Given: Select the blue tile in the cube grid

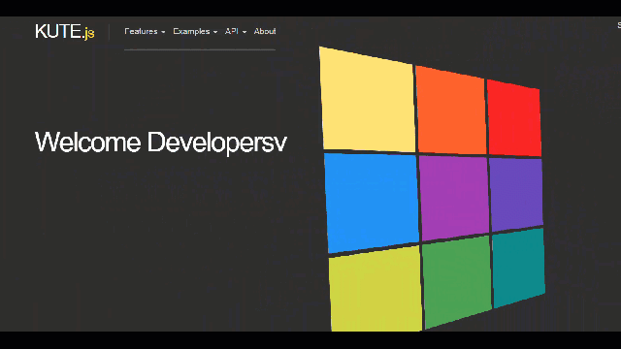Looking at the screenshot, I should (x=372, y=202).
